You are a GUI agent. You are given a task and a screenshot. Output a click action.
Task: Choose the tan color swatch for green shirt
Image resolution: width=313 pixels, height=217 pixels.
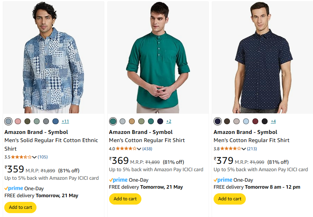tap(132, 122)
